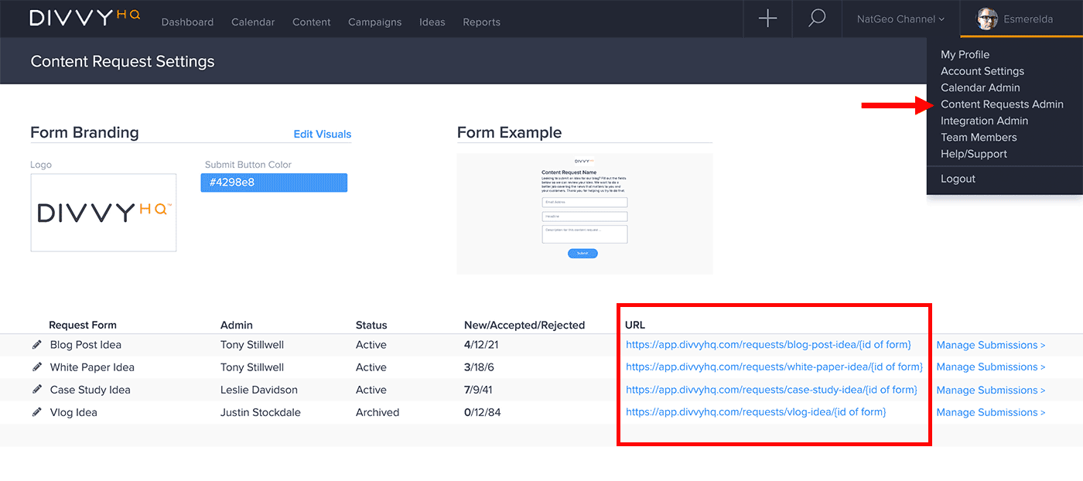The image size is (1083, 481).
Task: Click the New/Accepted/Rejected column header
Action: (x=524, y=325)
